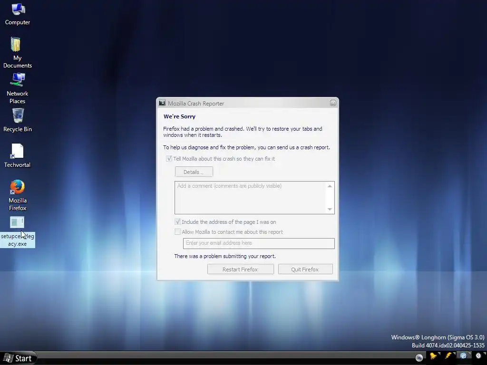Select the Mozilla Firefox desktop shortcut
The image size is (487, 365).
tap(18, 195)
